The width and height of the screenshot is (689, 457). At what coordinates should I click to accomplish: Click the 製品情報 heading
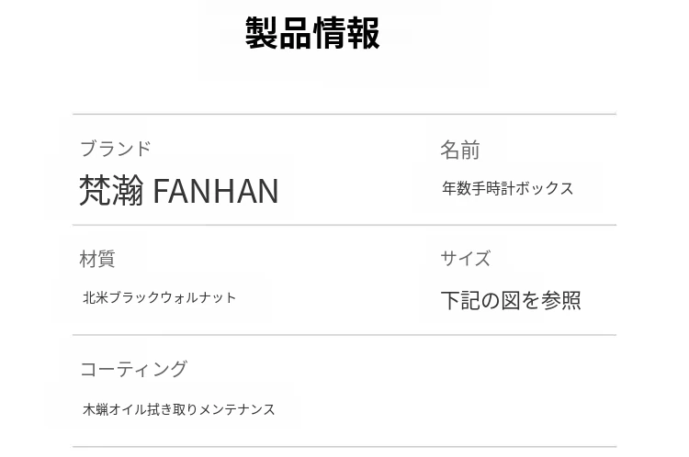[x=312, y=33]
